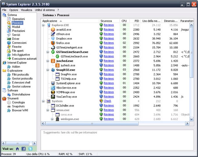Click the process list scroll-up arrow
198x157 pixels.
coord(191,25)
